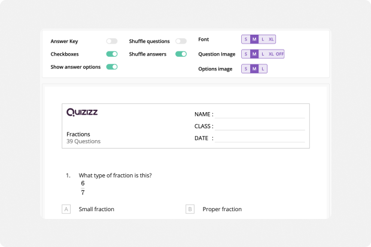Choose Options image size L

click(263, 69)
